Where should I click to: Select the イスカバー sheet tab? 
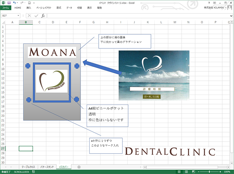click(x=64, y=167)
